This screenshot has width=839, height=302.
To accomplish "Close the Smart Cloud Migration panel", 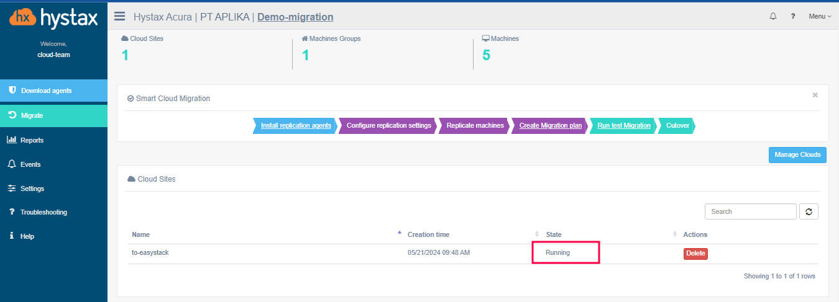I will click(815, 95).
